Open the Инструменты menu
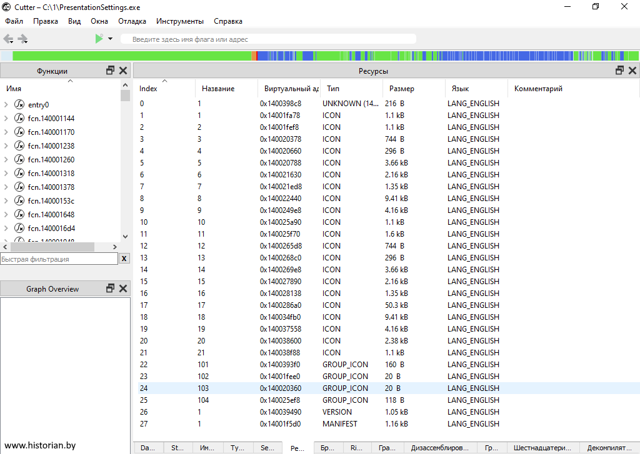The height and width of the screenshot is (454, 640). 179,21
